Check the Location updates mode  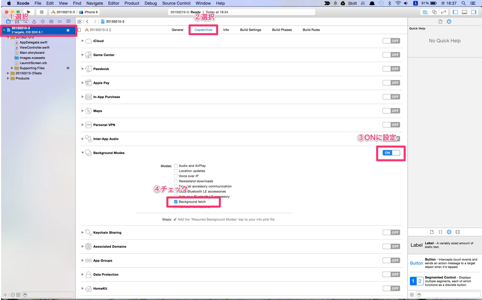(176, 171)
